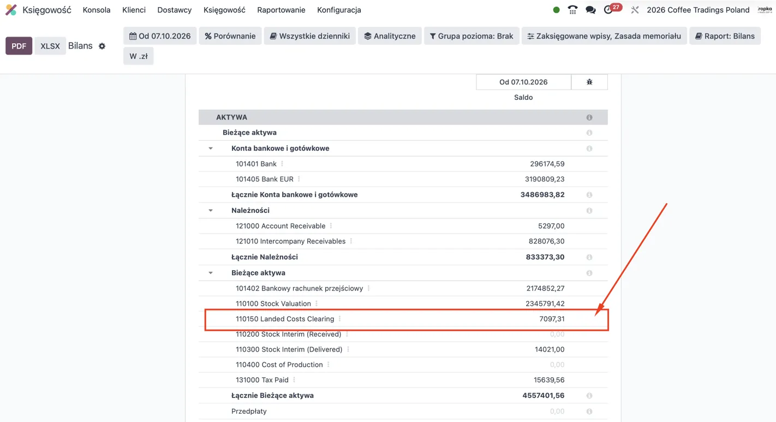
Task: Open the Analityczne filter dropdown
Action: 390,36
